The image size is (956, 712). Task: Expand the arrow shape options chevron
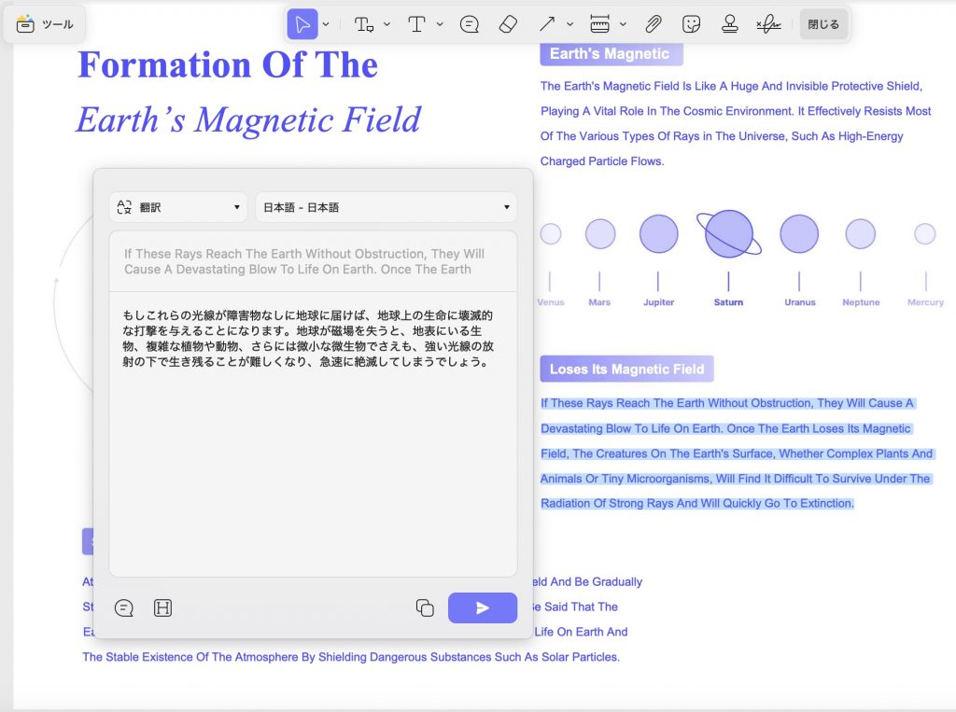(x=569, y=24)
